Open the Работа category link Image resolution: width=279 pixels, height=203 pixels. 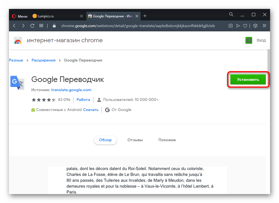point(83,100)
